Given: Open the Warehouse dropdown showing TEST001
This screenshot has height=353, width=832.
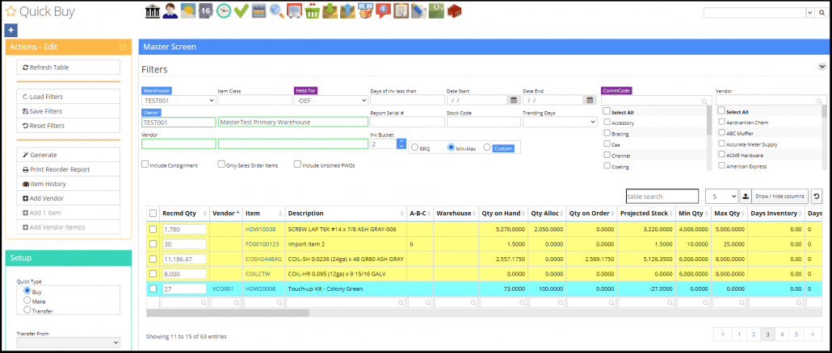Looking at the screenshot, I should point(179,101).
